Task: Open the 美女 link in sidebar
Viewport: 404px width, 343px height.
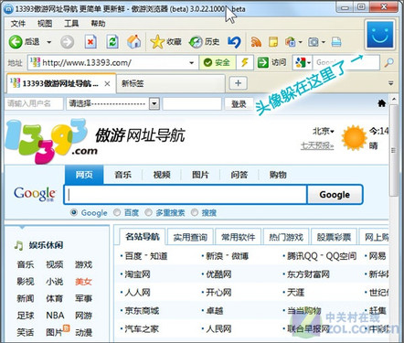Action: (83, 282)
